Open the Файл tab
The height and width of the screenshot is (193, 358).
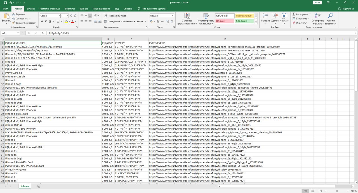click(x=5, y=9)
